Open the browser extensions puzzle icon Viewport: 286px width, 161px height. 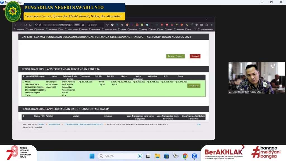coord(207,25)
